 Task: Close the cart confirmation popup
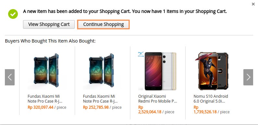[253, 4]
